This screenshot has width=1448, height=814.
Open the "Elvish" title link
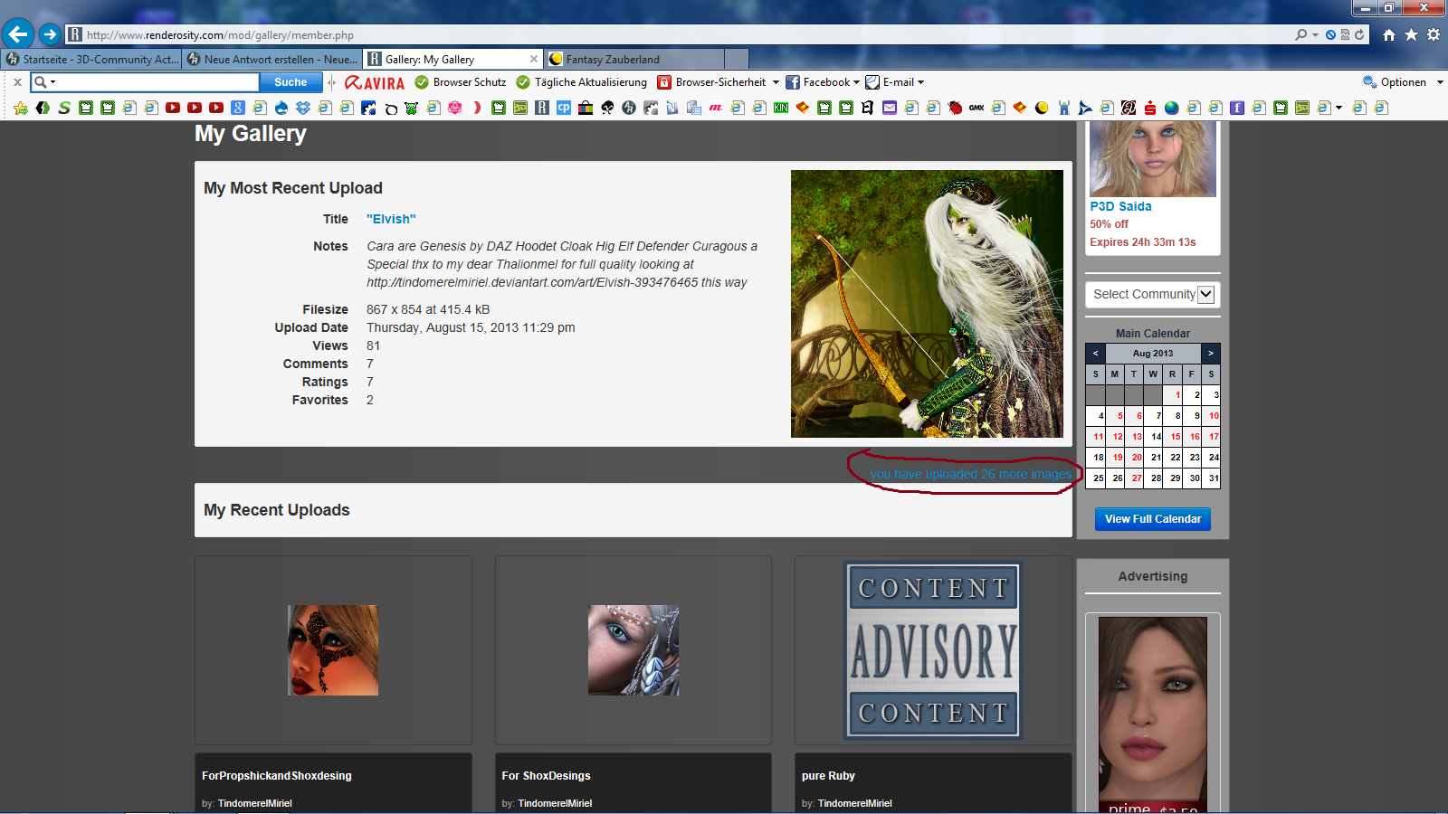[x=391, y=219]
